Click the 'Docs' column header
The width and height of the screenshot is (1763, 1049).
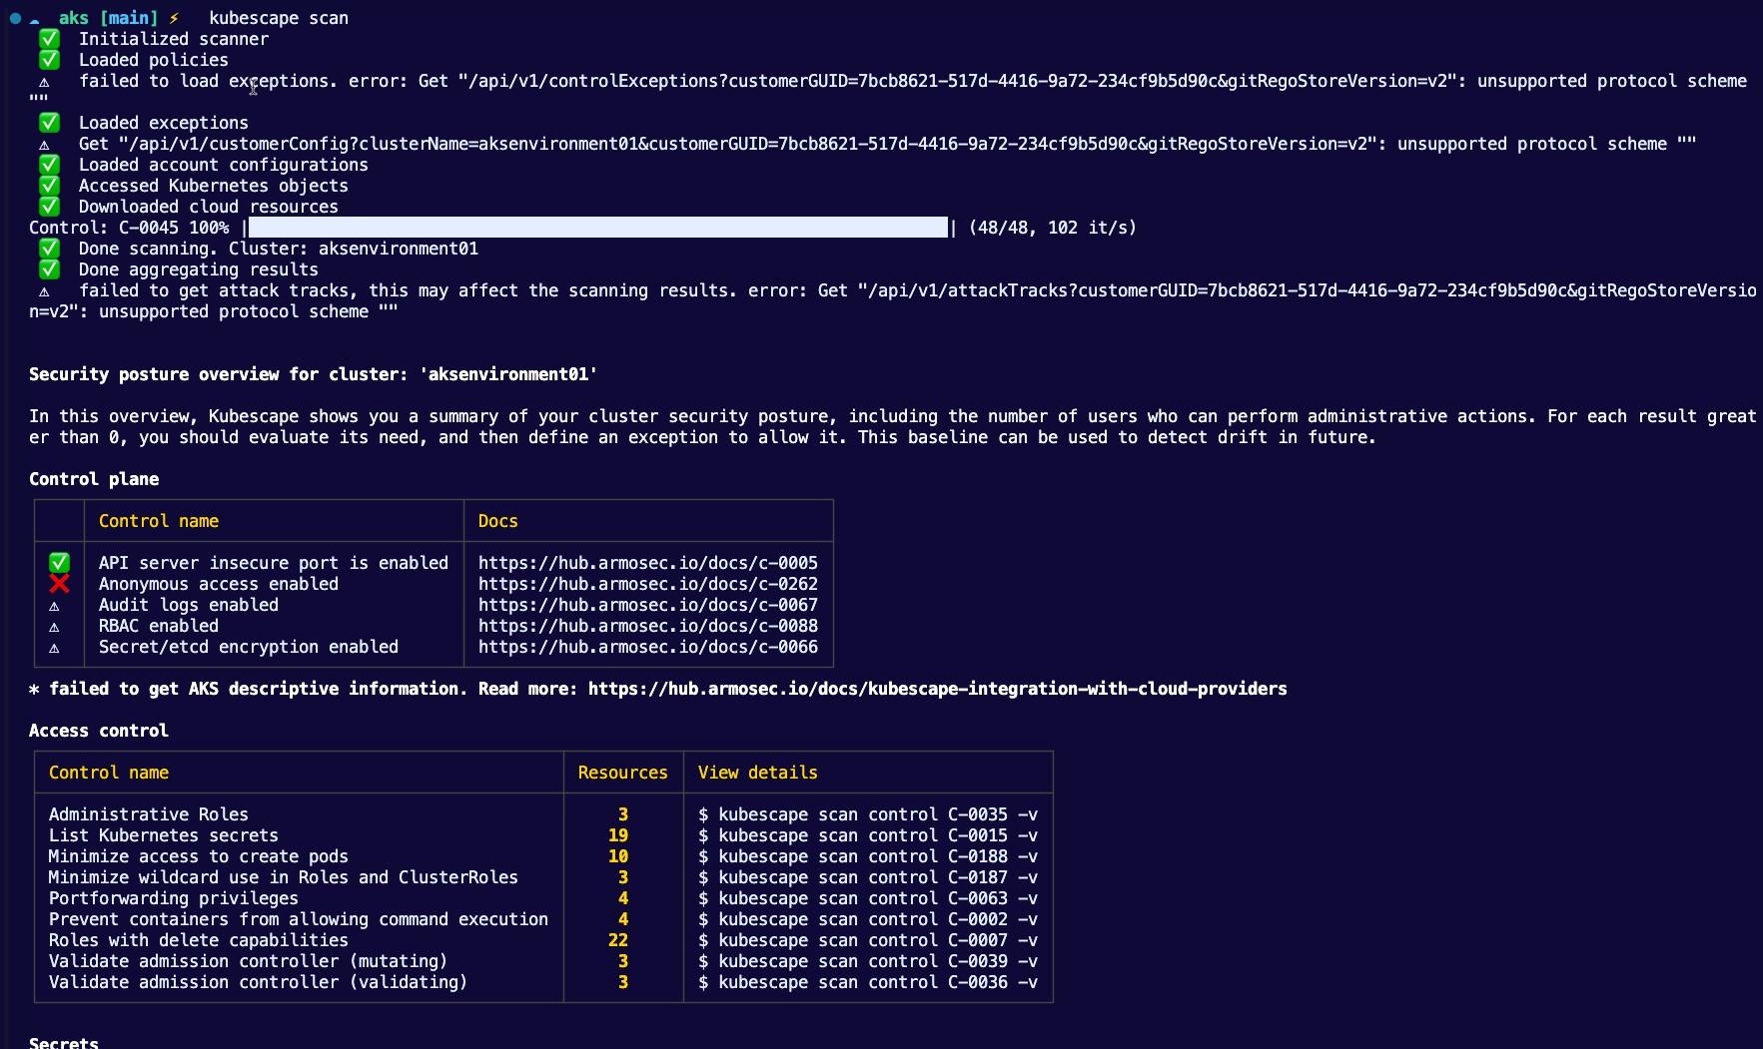498,521
